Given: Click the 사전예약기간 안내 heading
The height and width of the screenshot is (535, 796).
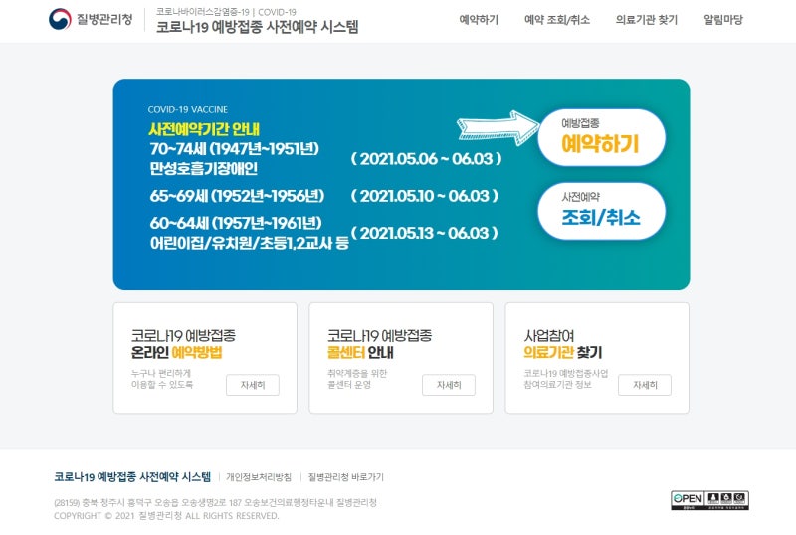Looking at the screenshot, I should coord(204,129).
